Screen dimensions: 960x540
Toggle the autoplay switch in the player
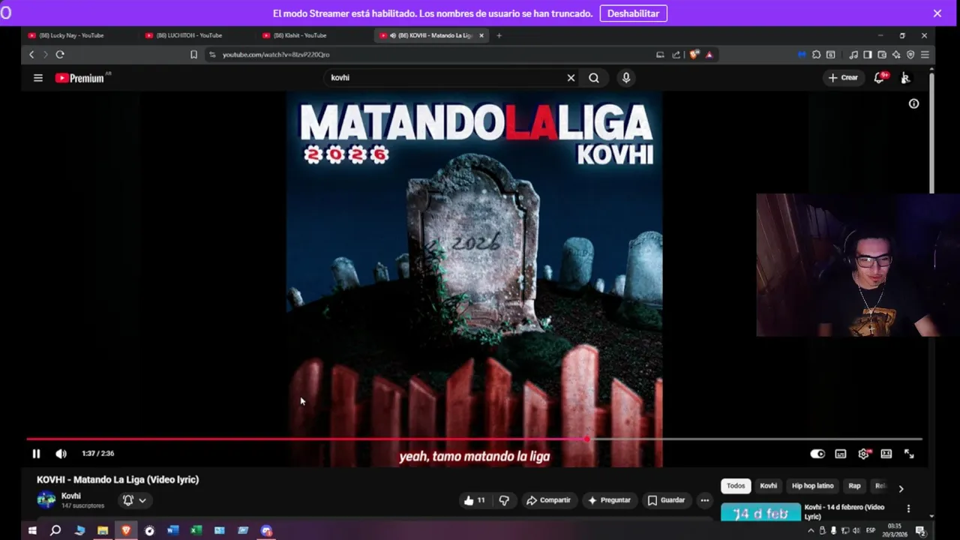point(817,454)
